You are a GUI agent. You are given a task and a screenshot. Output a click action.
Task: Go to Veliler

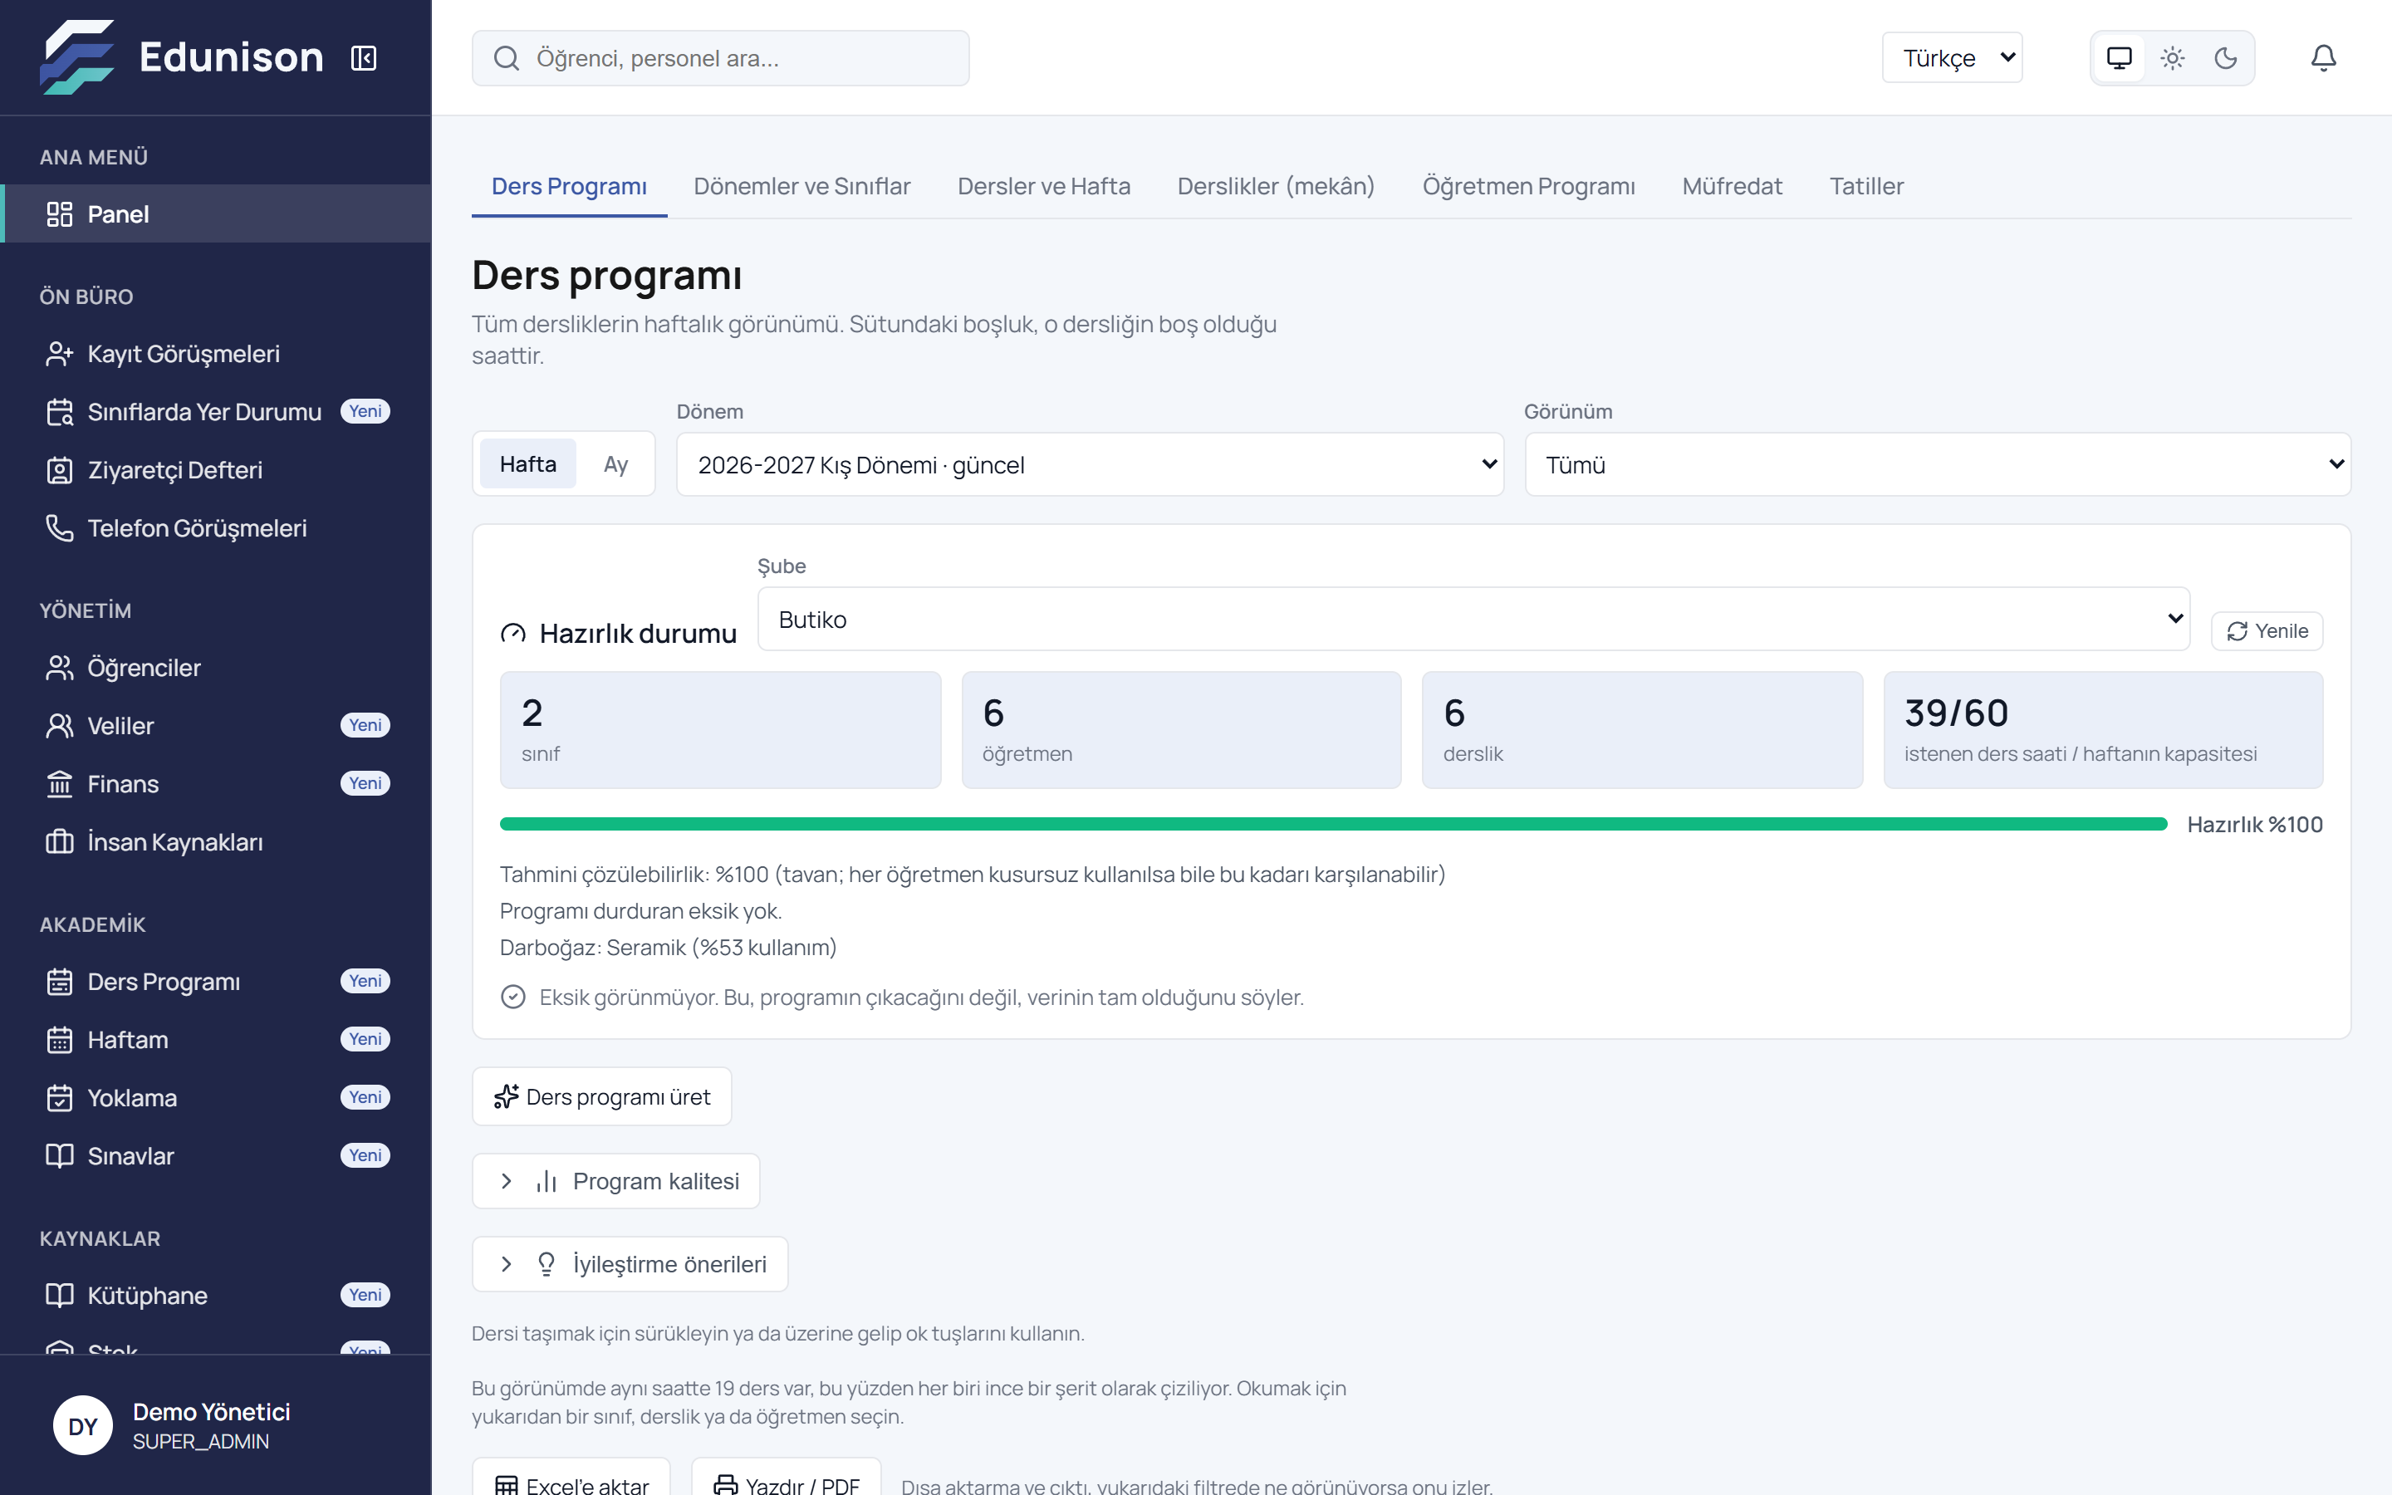pos(217,726)
